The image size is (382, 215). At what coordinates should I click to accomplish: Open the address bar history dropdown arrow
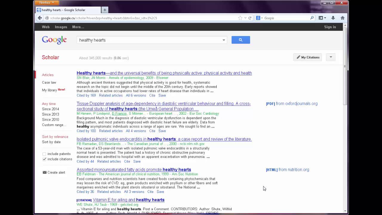(245, 18)
